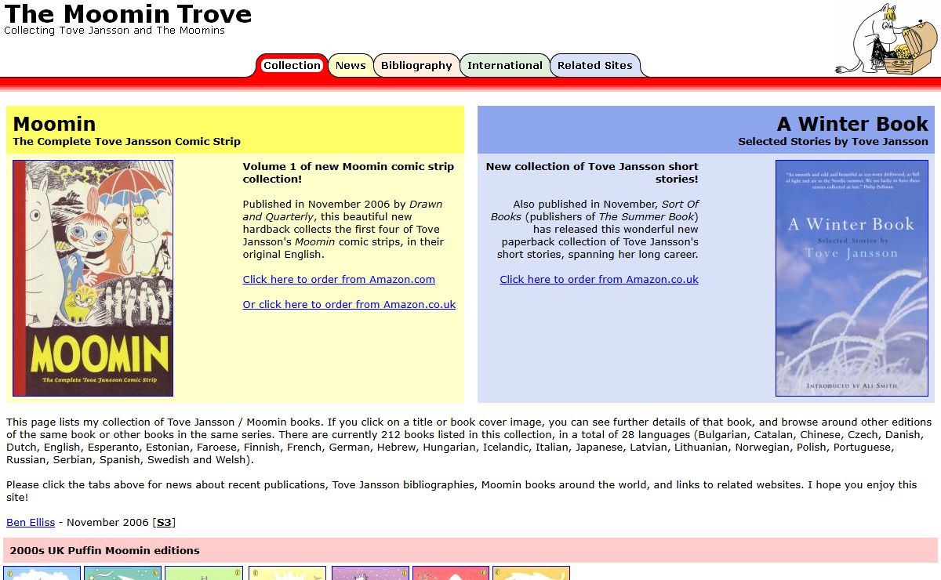Select the green Puffin book thumbnail

point(204,573)
